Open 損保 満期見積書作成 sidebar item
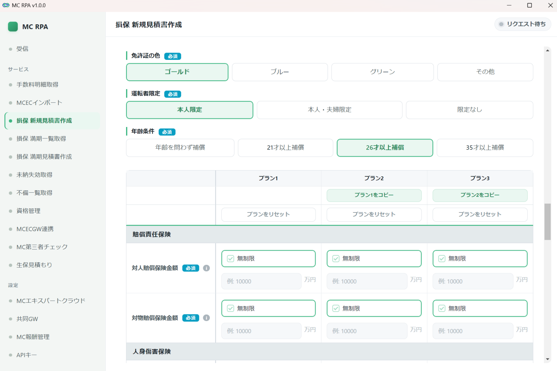The width and height of the screenshot is (557, 371). coord(53,157)
